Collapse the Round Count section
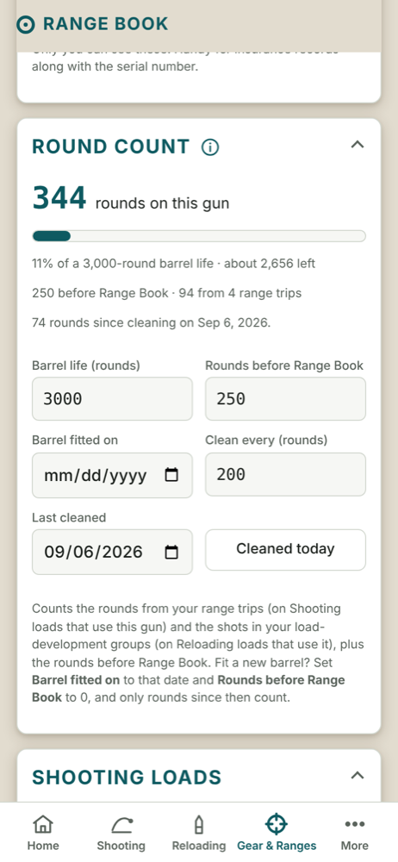 coord(358,145)
